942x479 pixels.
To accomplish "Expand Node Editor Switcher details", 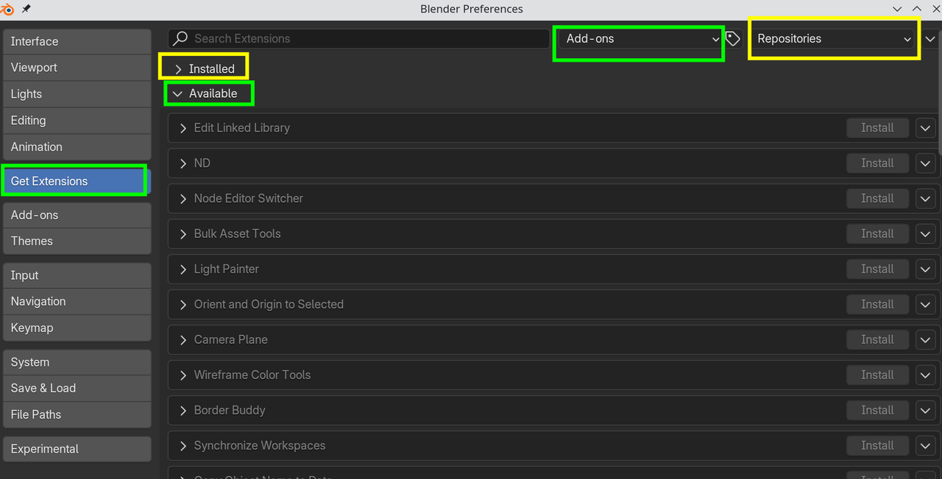I will [183, 198].
